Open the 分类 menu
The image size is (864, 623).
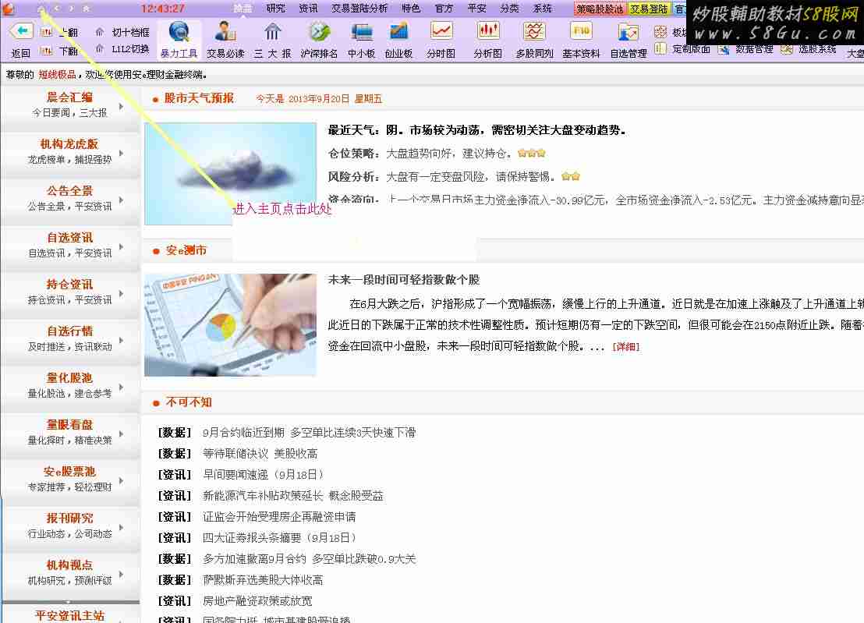click(509, 9)
